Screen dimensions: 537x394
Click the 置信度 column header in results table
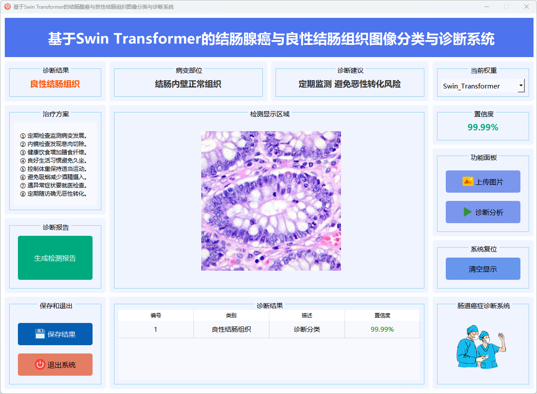[x=382, y=316]
